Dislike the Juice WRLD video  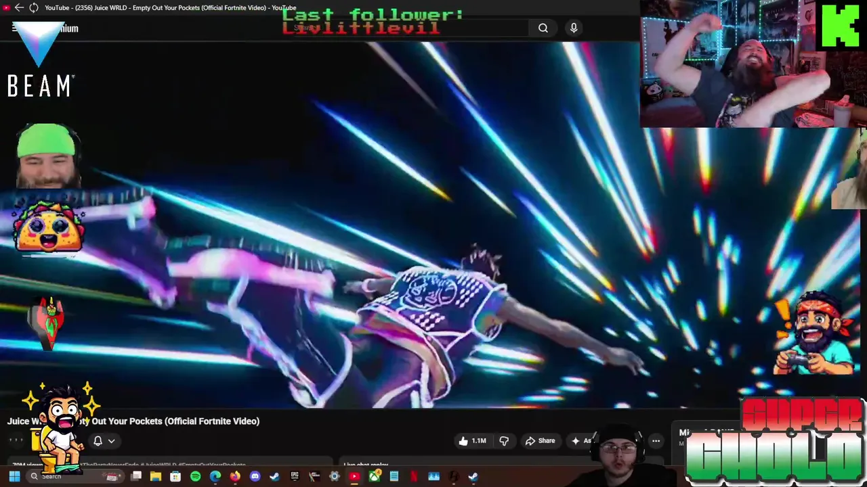[x=504, y=441]
